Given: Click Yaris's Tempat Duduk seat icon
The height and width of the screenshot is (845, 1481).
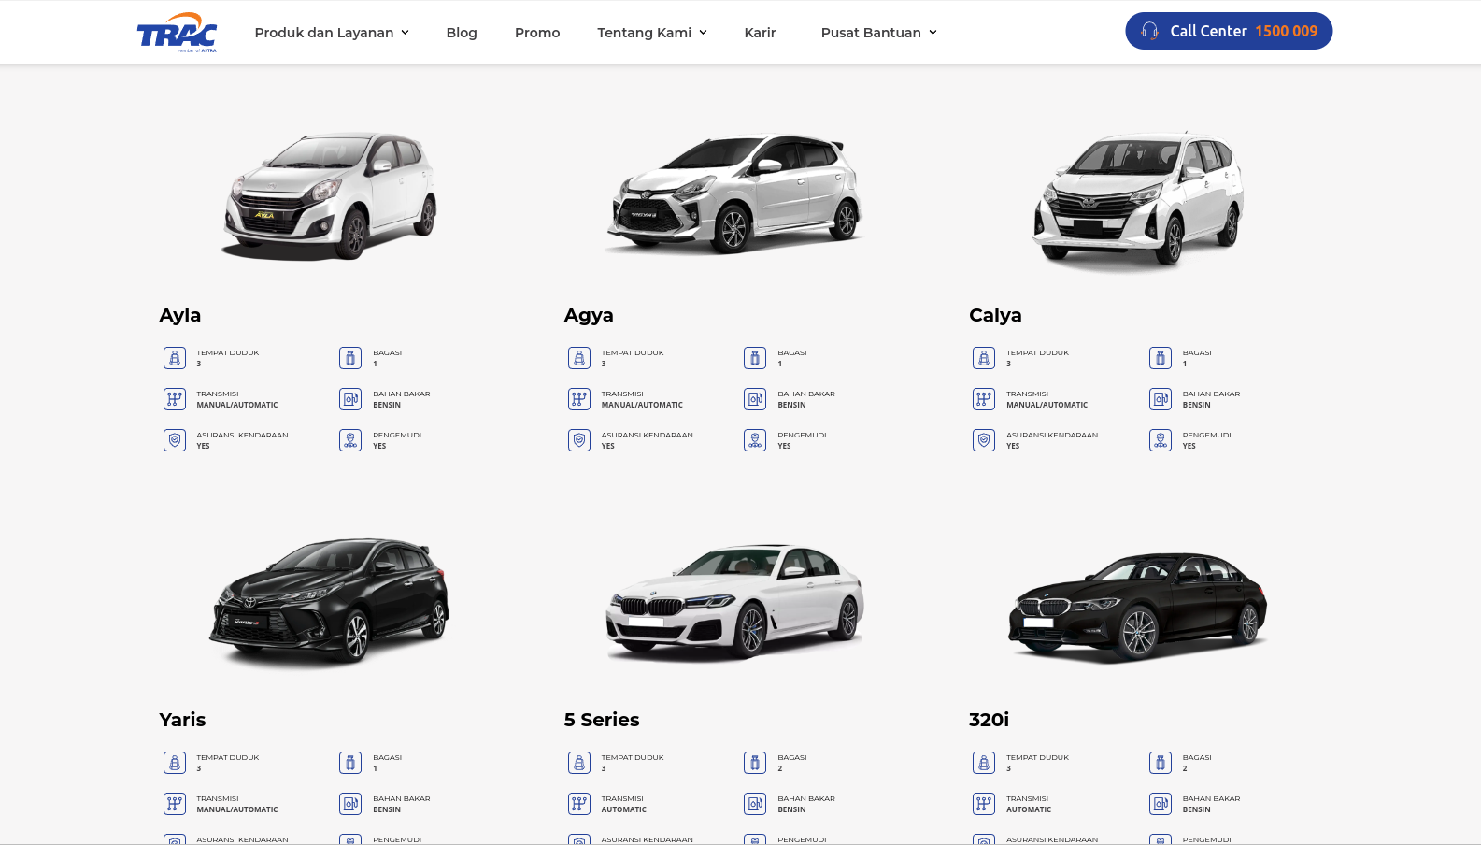Looking at the screenshot, I should coord(175,763).
